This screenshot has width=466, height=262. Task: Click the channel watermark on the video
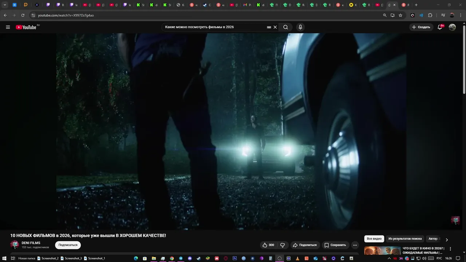pos(455,220)
